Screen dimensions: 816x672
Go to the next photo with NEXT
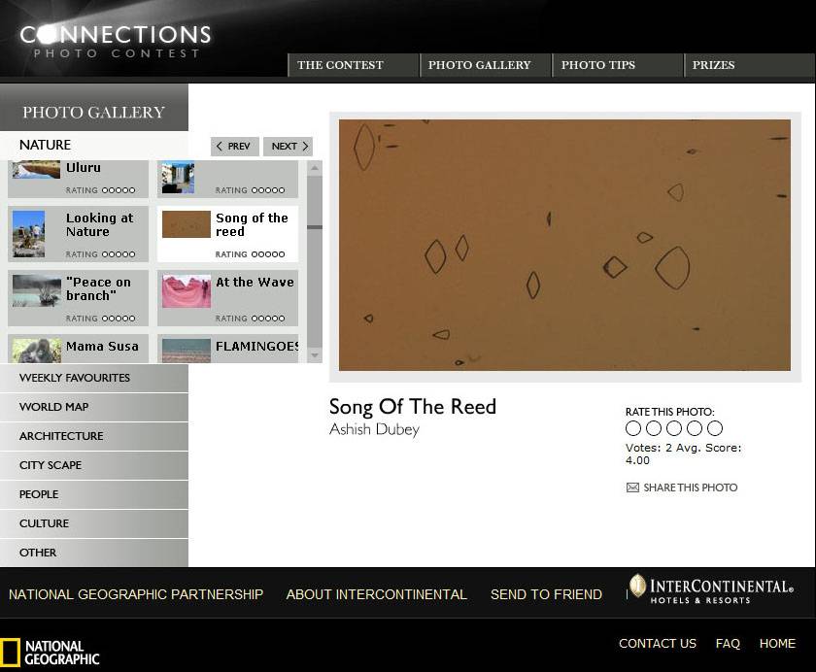click(x=289, y=147)
